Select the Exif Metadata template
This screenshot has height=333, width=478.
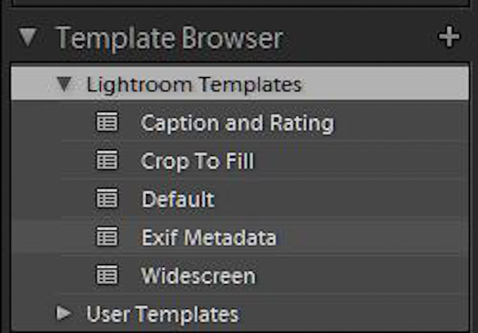coord(209,237)
